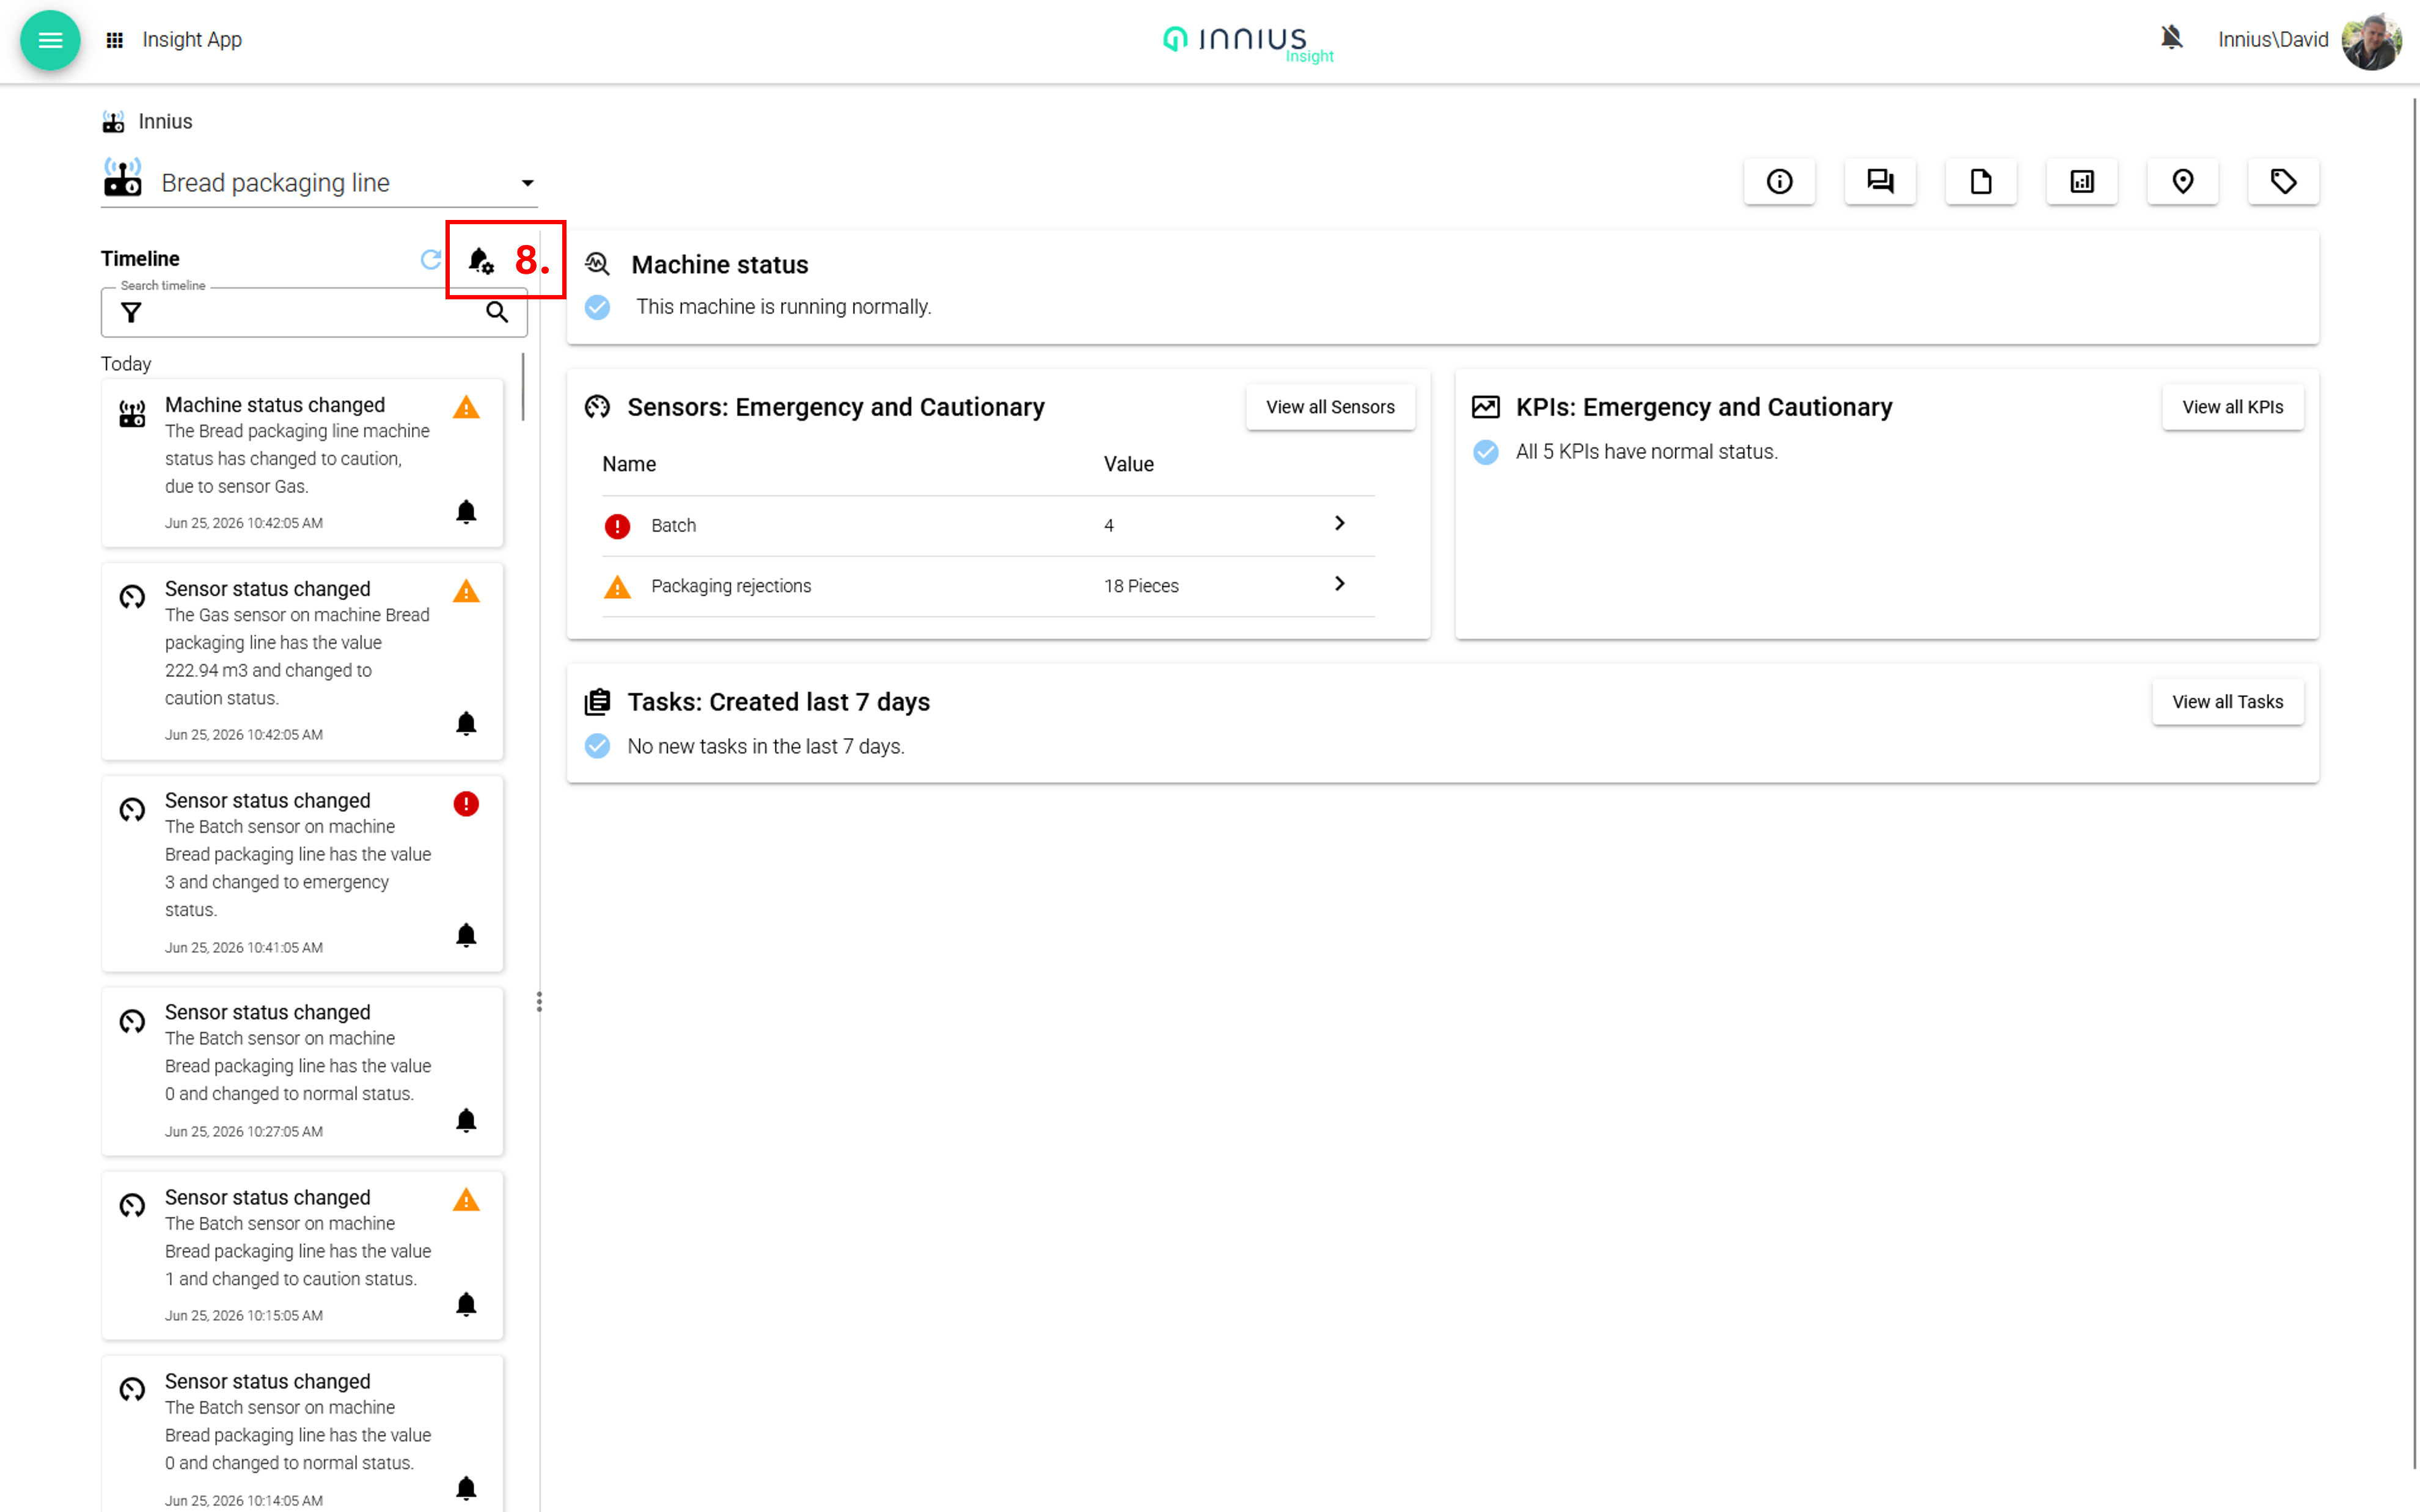
Task: Open timeline notification settings bell-gear icon
Action: point(481,261)
